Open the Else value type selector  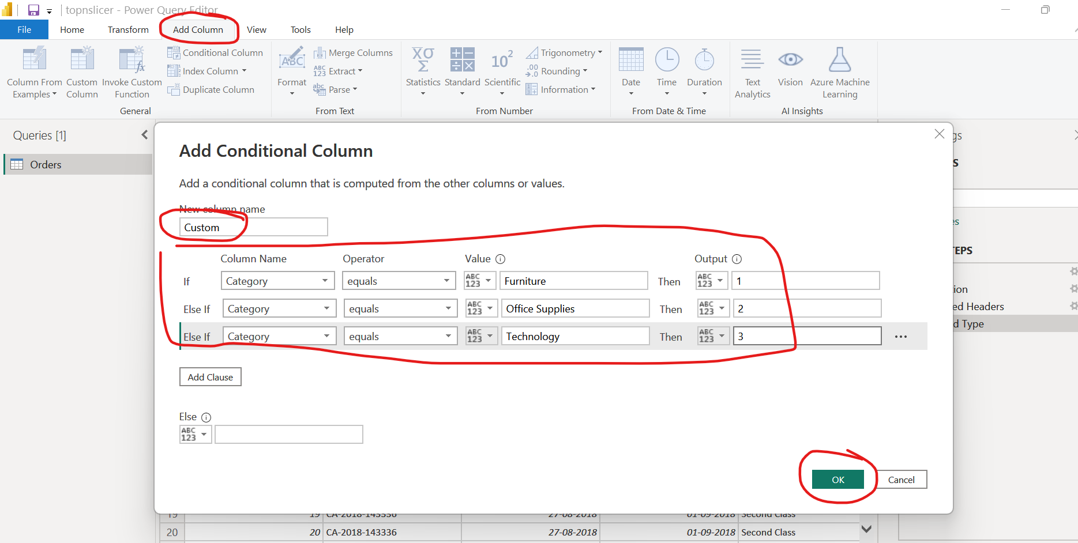(196, 434)
